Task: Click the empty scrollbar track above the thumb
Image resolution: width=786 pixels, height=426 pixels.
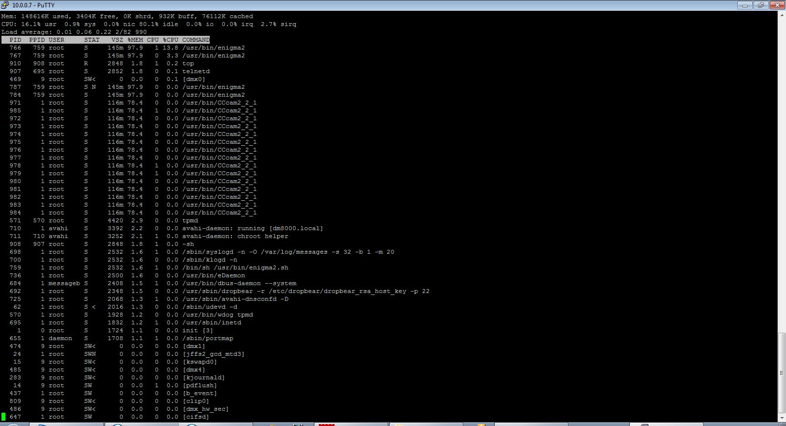Action: [x=782, y=172]
